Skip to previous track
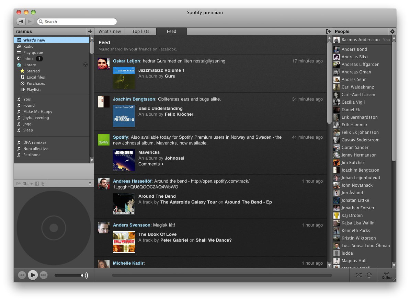 tap(22, 275)
